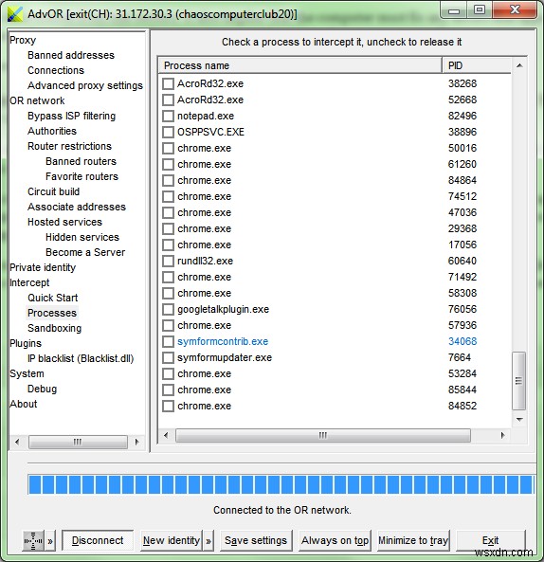
Task: Check the notepad.exe process checkbox
Action: tap(168, 116)
